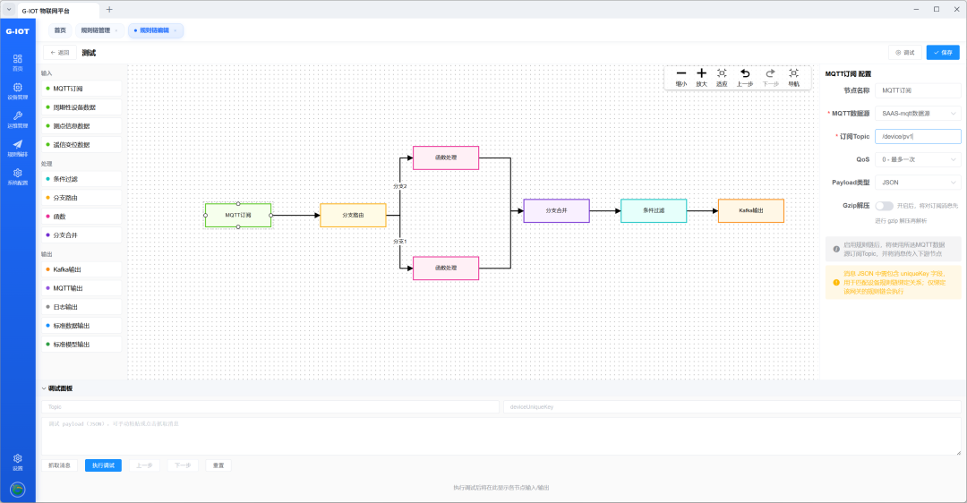Click the 适应 fit-to-canvas icon
The height and width of the screenshot is (503, 967).
(722, 73)
